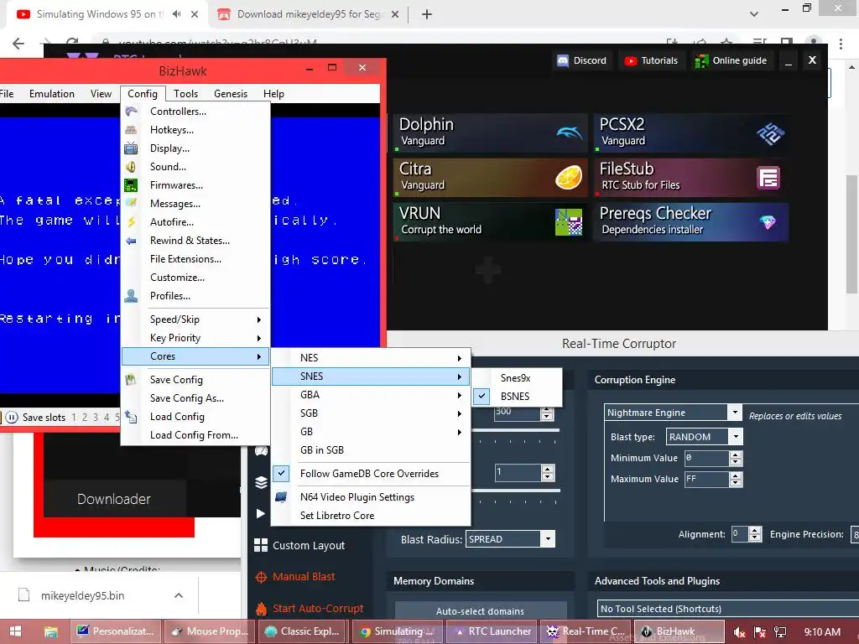Click the Auto-select domains button
The width and height of the screenshot is (859, 644).
[481, 611]
